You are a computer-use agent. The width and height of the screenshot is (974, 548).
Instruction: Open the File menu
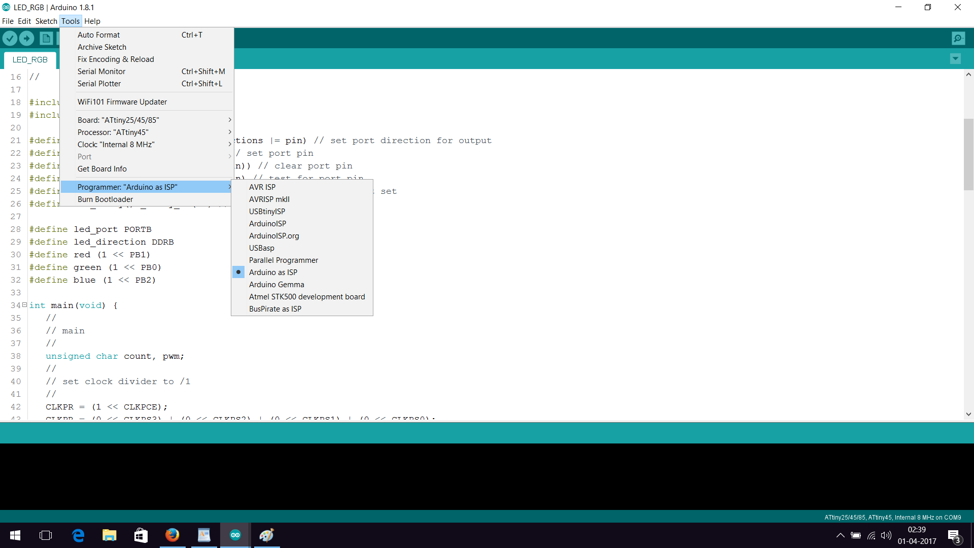(8, 21)
